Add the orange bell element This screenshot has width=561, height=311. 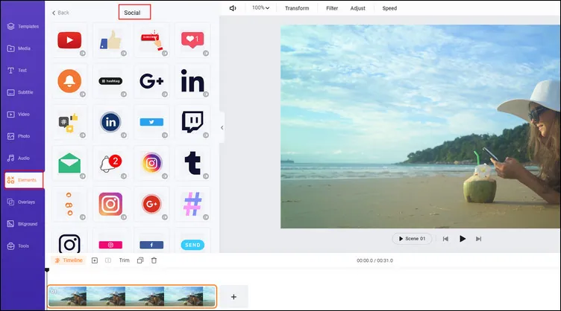tap(69, 81)
